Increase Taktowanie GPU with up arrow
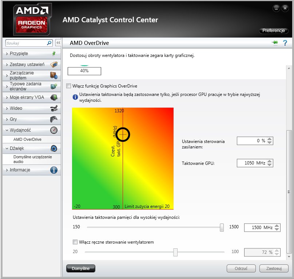The height and width of the screenshot is (279, 294). (269, 161)
